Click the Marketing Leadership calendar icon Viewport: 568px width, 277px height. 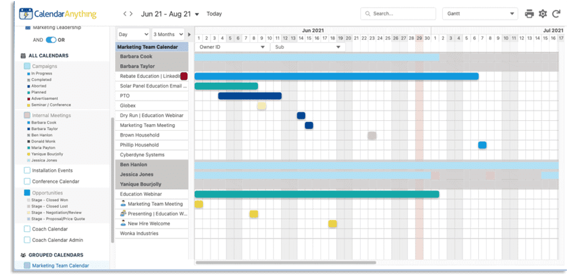click(x=28, y=28)
